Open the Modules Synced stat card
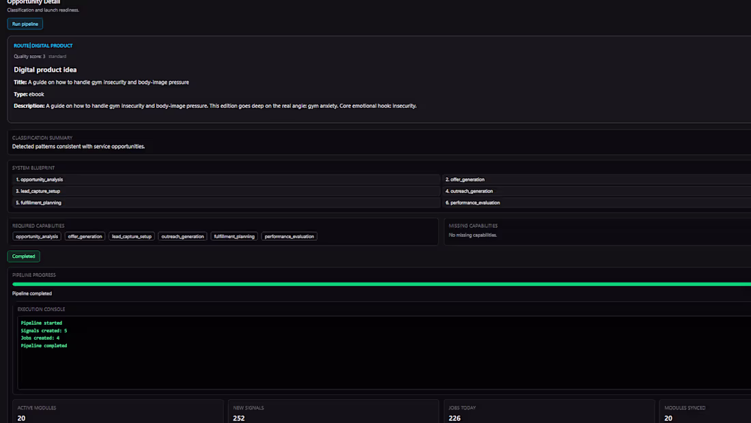This screenshot has width=751, height=423. [705, 411]
